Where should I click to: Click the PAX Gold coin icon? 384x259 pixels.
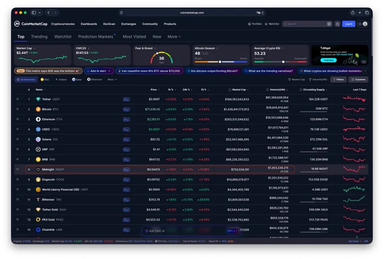(38, 220)
